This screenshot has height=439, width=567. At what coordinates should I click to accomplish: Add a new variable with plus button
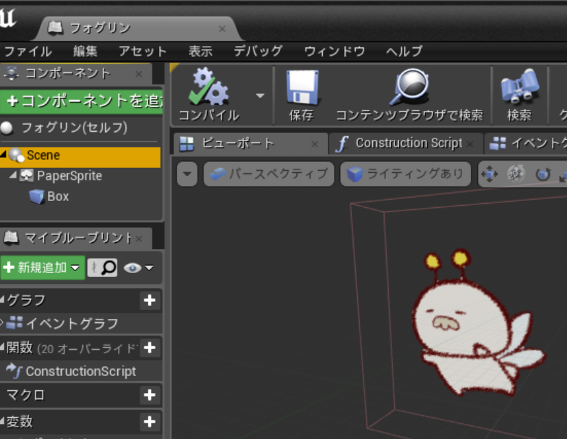point(149,422)
